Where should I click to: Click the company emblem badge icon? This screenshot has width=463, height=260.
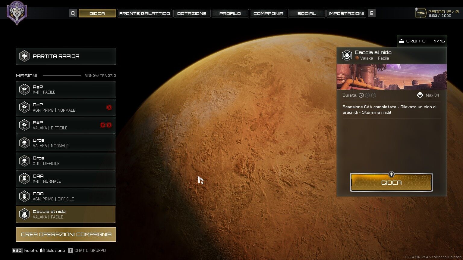pos(17,13)
